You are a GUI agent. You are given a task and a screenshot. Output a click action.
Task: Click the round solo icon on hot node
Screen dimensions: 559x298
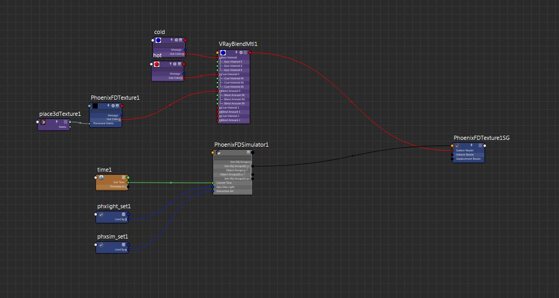pyautogui.click(x=174, y=64)
